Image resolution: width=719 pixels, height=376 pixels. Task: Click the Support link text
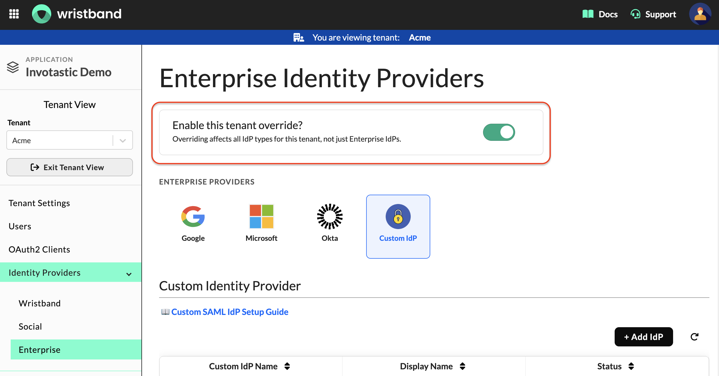click(660, 14)
